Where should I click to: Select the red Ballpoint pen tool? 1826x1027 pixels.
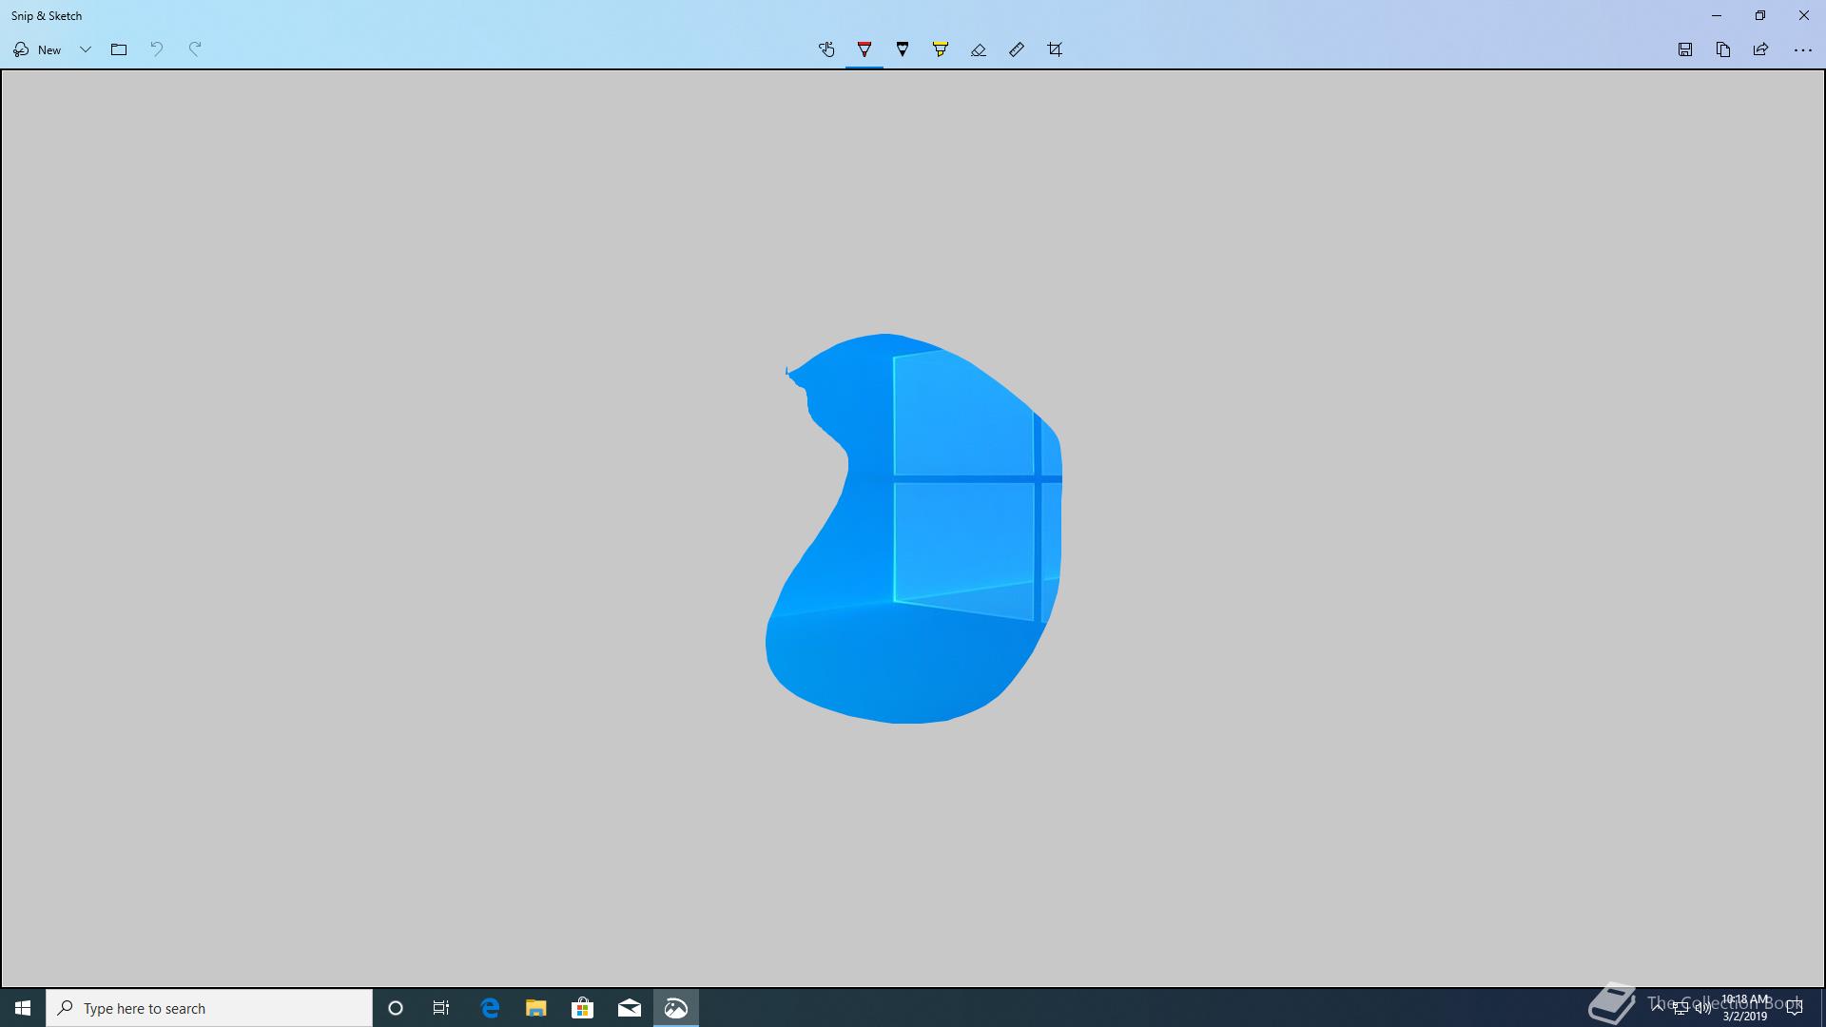pos(864,49)
